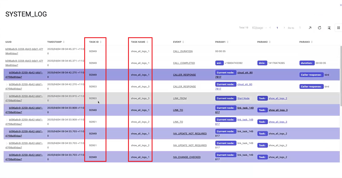342x178 pixels.
Task: Open the IVA_CHANGE_CHECKED event link
Action: coord(187,157)
